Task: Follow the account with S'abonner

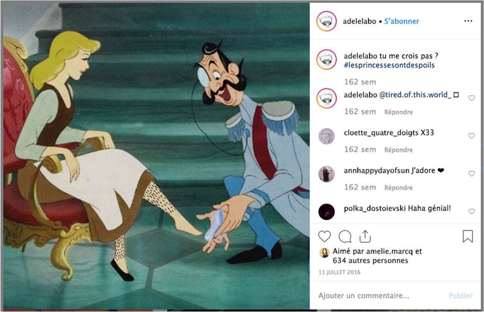Action: (x=401, y=21)
